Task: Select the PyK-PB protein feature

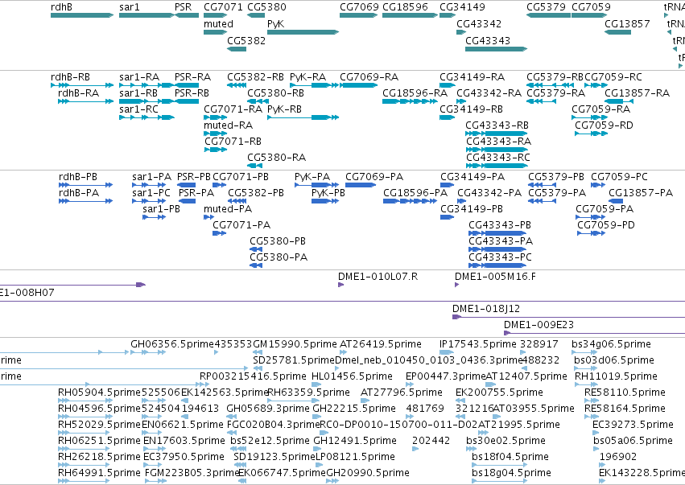Action: point(325,201)
